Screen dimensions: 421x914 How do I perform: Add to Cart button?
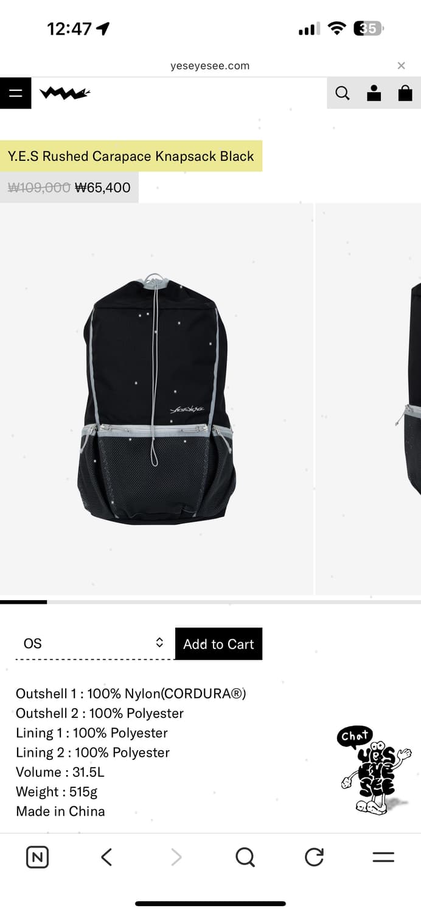pyautogui.click(x=218, y=643)
